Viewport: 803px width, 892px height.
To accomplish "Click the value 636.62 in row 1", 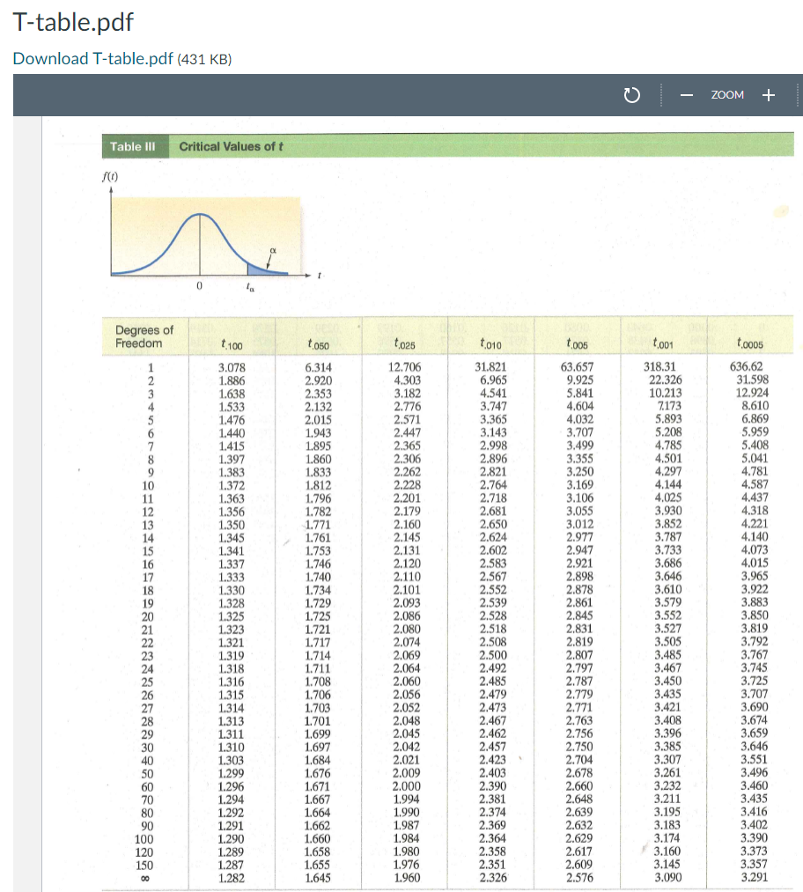I will point(746,366).
